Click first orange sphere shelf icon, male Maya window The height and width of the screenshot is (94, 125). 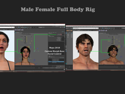(x=67, y=31)
